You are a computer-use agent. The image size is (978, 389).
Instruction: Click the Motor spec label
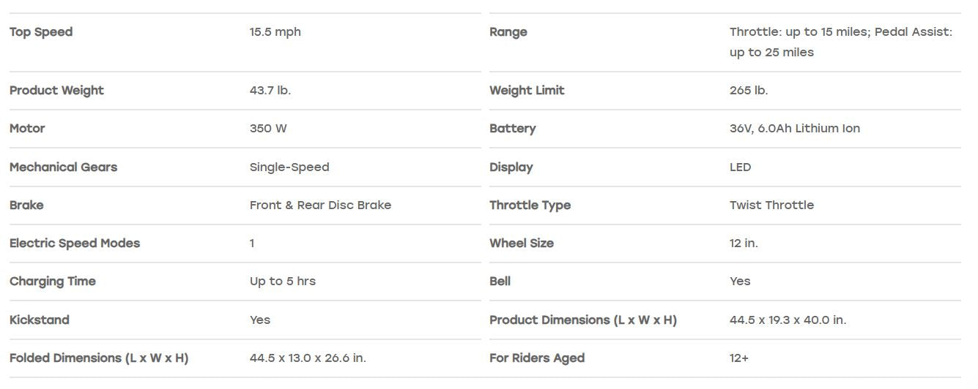pyautogui.click(x=27, y=129)
